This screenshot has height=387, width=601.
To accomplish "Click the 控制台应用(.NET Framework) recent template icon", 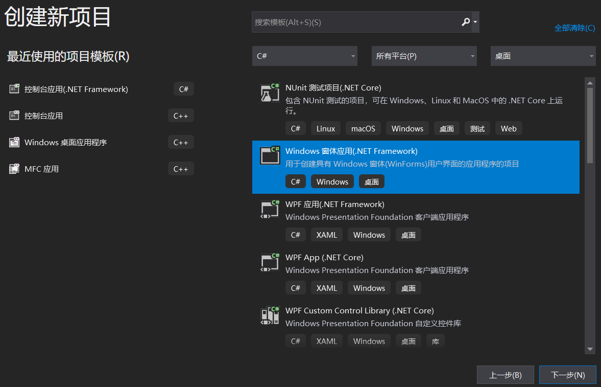I will tap(14, 89).
